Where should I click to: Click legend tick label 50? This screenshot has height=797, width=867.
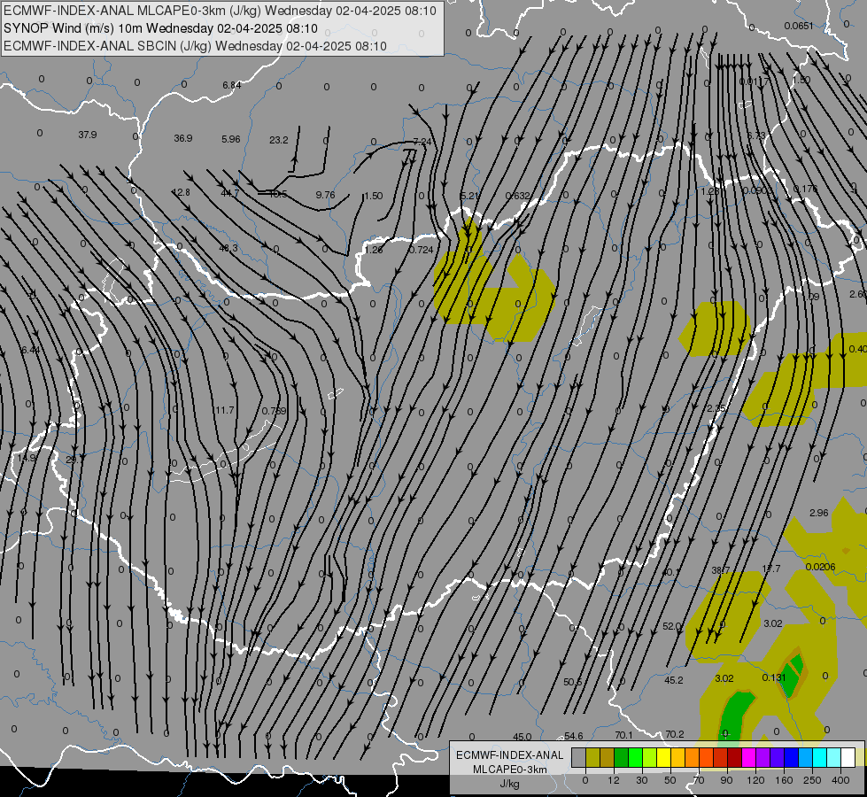[670, 780]
